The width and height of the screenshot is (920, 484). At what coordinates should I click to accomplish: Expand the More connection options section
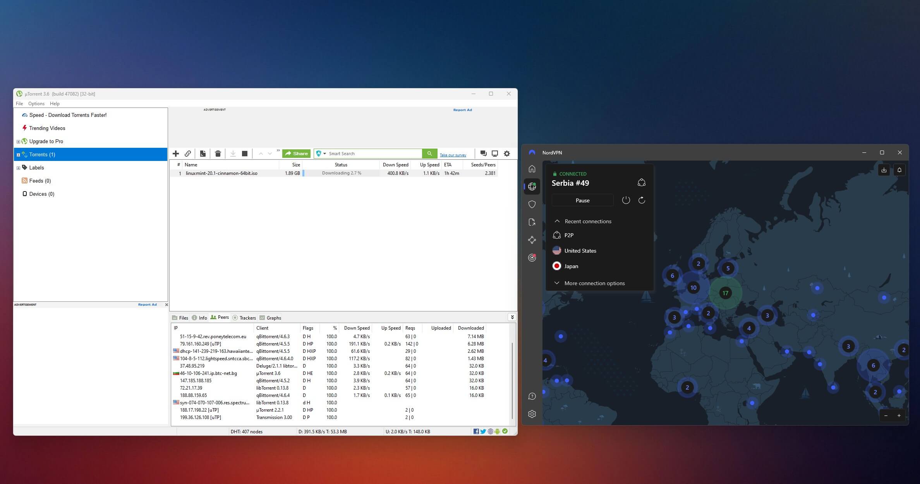pos(594,283)
